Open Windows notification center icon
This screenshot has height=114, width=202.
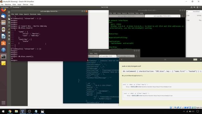point(198,111)
